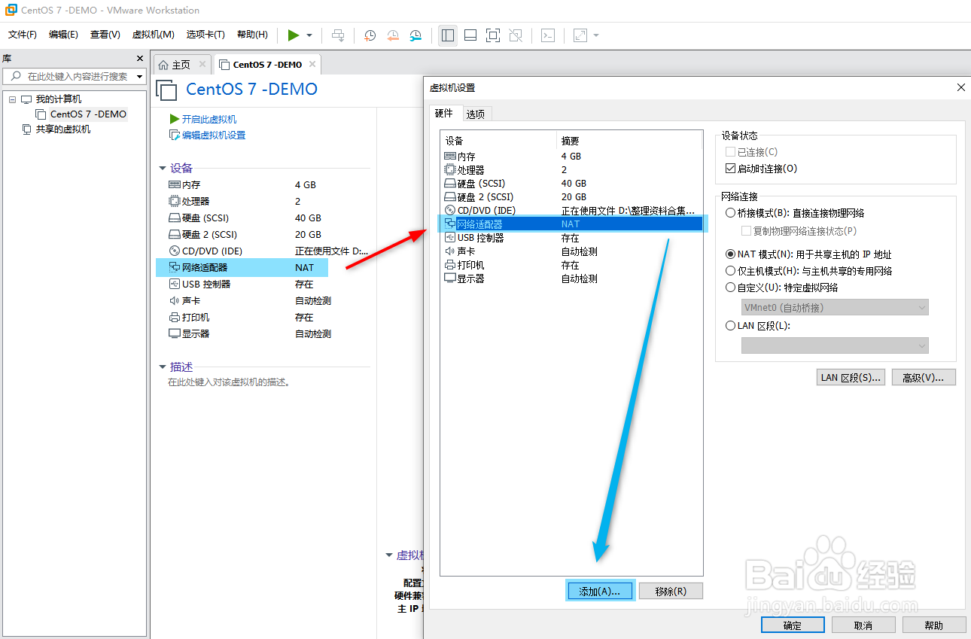This screenshot has width=971, height=639.
Task: Select USB 控制器 in settings list
Action: (571, 238)
